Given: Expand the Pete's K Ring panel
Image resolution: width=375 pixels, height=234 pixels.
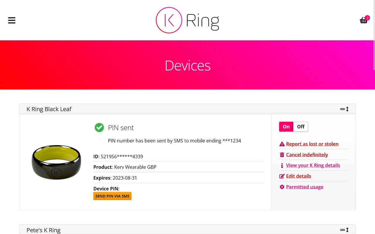Looking at the screenshot, I should coord(344,230).
